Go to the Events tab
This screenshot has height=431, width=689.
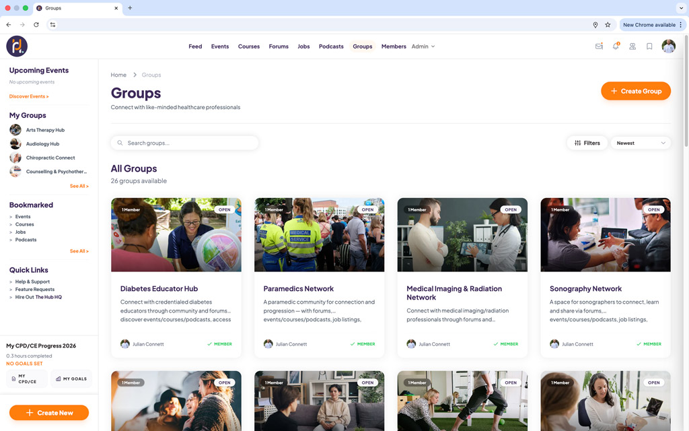click(220, 46)
